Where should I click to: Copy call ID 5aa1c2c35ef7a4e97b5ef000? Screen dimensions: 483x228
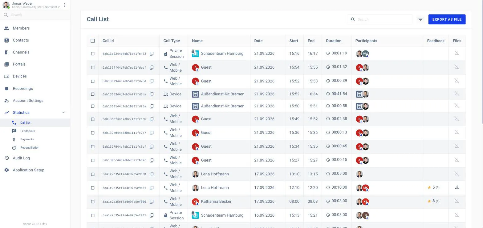coord(152,202)
